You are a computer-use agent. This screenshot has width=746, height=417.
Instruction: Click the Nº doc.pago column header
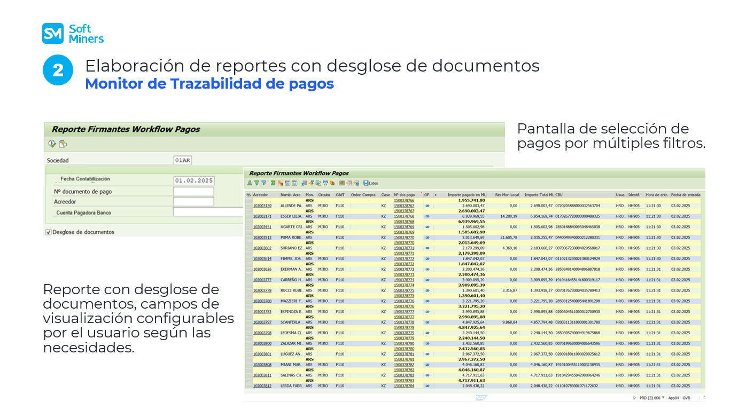(404, 195)
